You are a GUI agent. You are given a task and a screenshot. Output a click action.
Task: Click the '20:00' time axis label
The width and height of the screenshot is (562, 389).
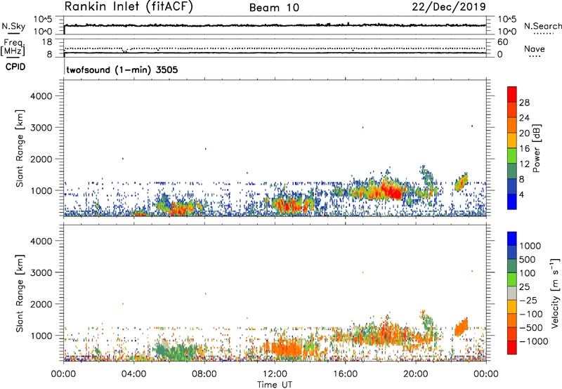pyautogui.click(x=416, y=374)
